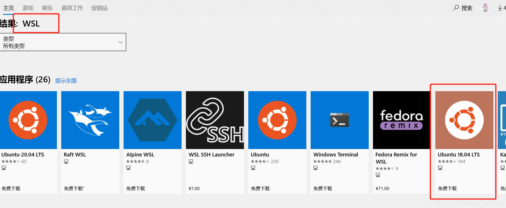The image size is (506, 208).
Task: Click the ¥71.00 price of Fedora Remix
Action: [382, 188]
